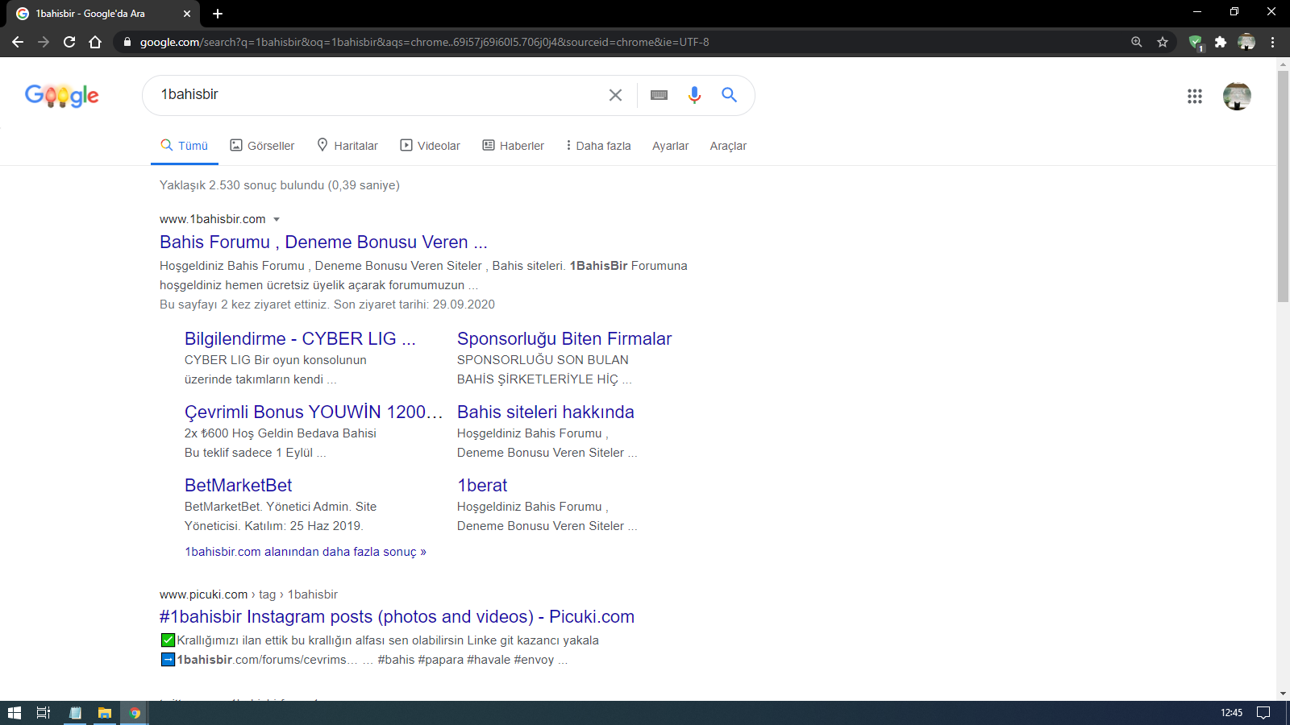
Task: Open Bahis Forumu, Deneme Bonusu Veren result
Action: coord(323,242)
